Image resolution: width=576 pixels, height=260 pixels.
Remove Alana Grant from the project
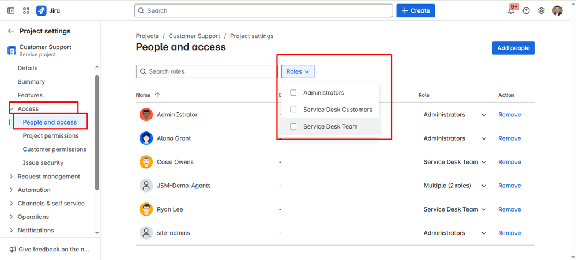click(509, 138)
